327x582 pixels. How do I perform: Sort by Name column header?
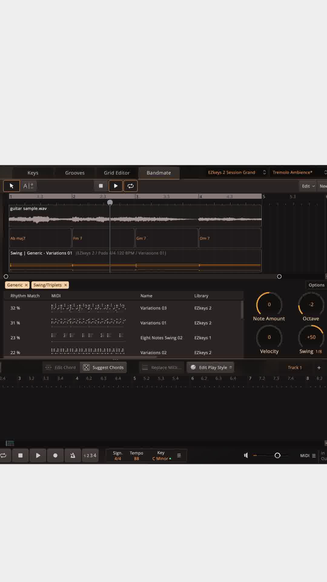point(146,296)
